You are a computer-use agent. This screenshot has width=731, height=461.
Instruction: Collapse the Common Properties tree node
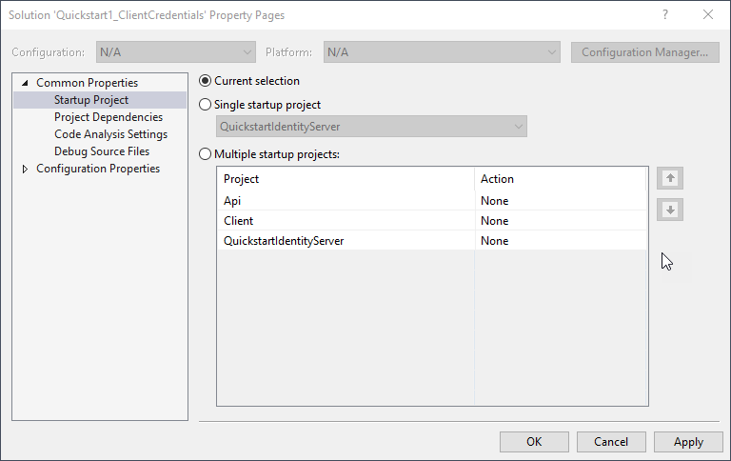tap(26, 84)
